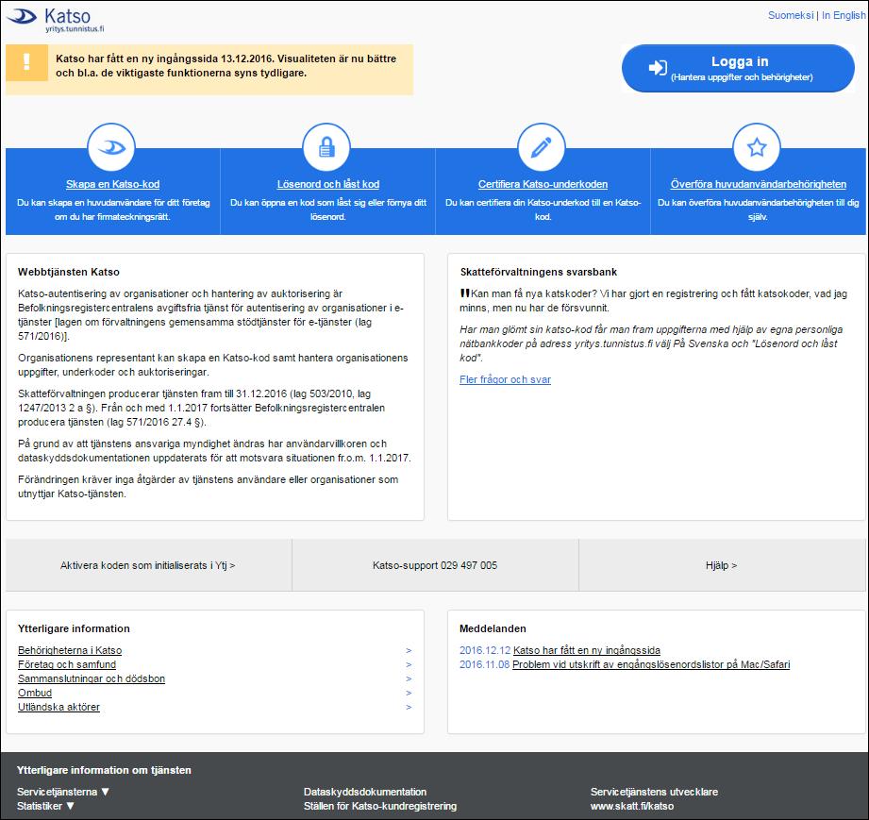The width and height of the screenshot is (869, 820).
Task: Open Lösenord och låst kod link
Action: (x=328, y=184)
